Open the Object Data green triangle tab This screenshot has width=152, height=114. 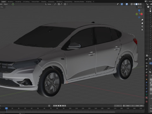click(147, 95)
